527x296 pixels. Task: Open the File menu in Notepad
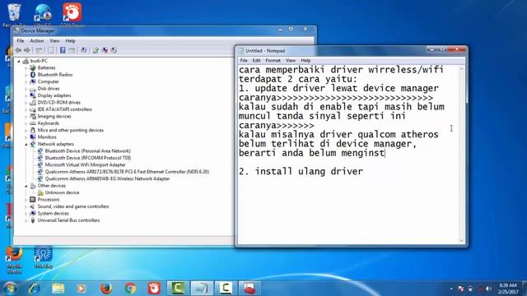[x=244, y=60]
